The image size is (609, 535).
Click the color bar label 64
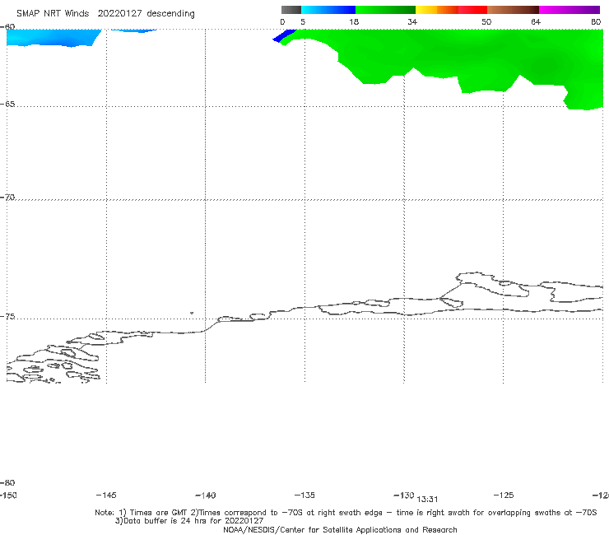536,21
